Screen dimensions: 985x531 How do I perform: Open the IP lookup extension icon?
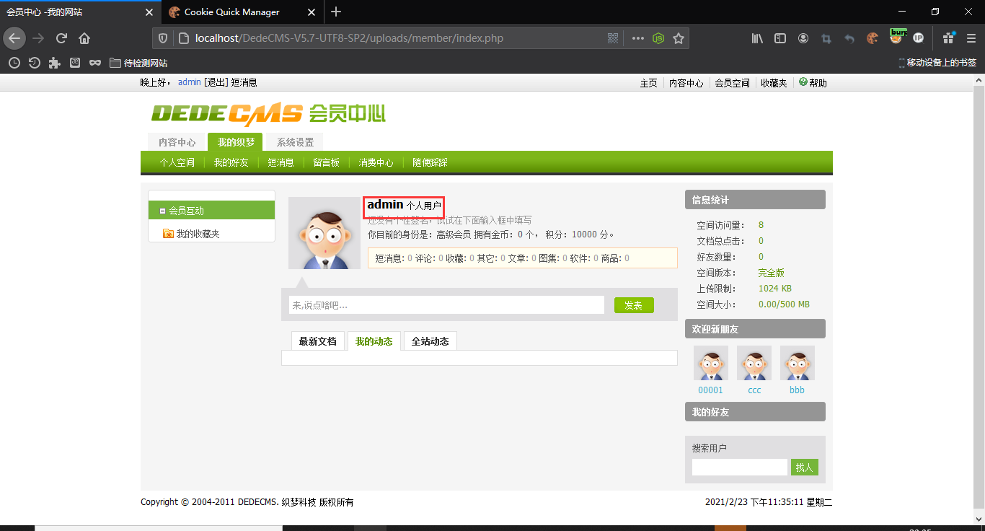[918, 39]
